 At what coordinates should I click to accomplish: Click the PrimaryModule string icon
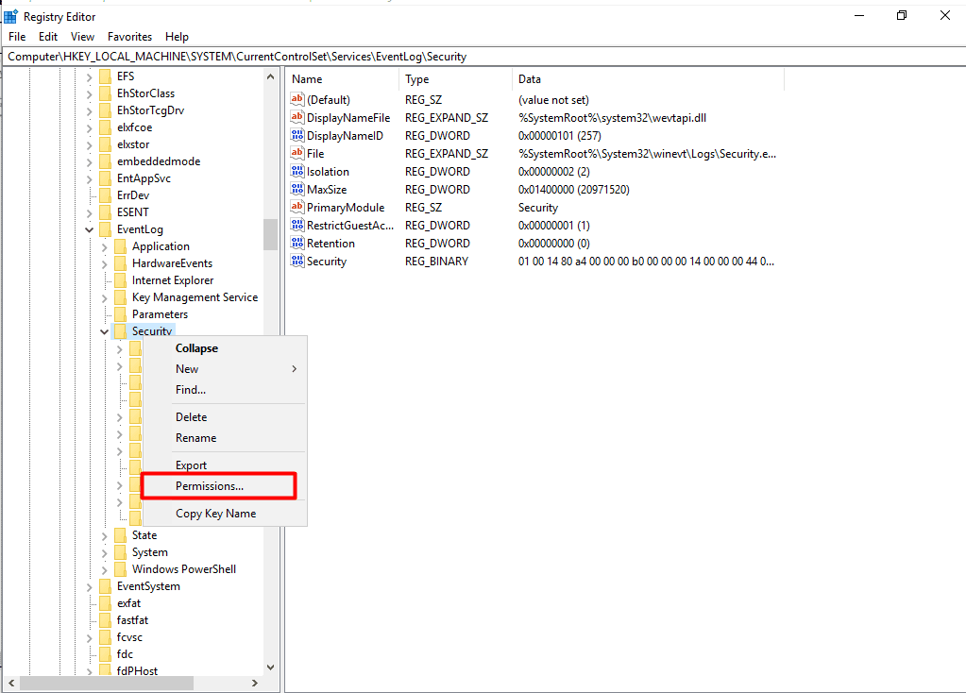297,207
